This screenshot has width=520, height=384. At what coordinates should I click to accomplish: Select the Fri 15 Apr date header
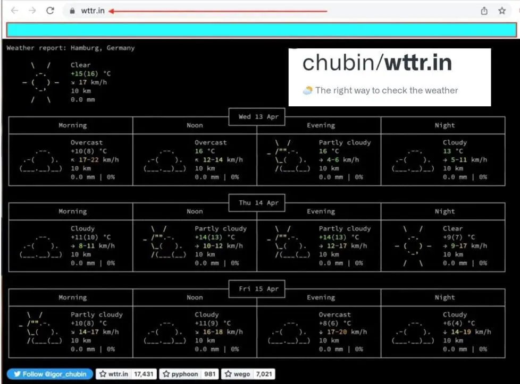pos(258,289)
